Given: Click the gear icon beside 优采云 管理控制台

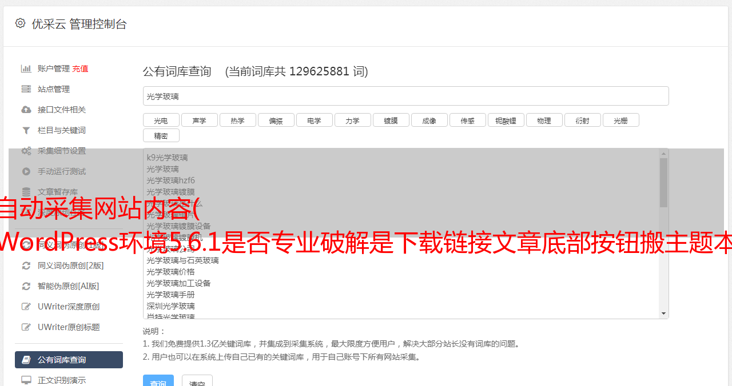Looking at the screenshot, I should pyautogui.click(x=21, y=23).
